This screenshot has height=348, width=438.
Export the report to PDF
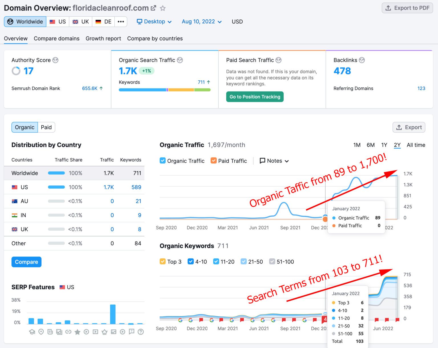click(407, 8)
